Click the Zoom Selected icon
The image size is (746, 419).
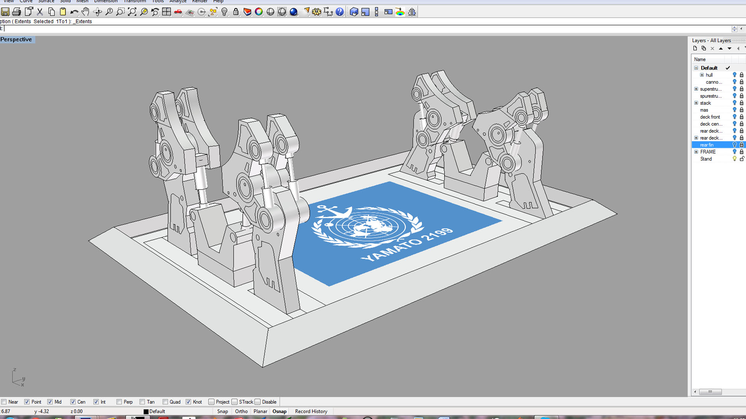coord(144,12)
